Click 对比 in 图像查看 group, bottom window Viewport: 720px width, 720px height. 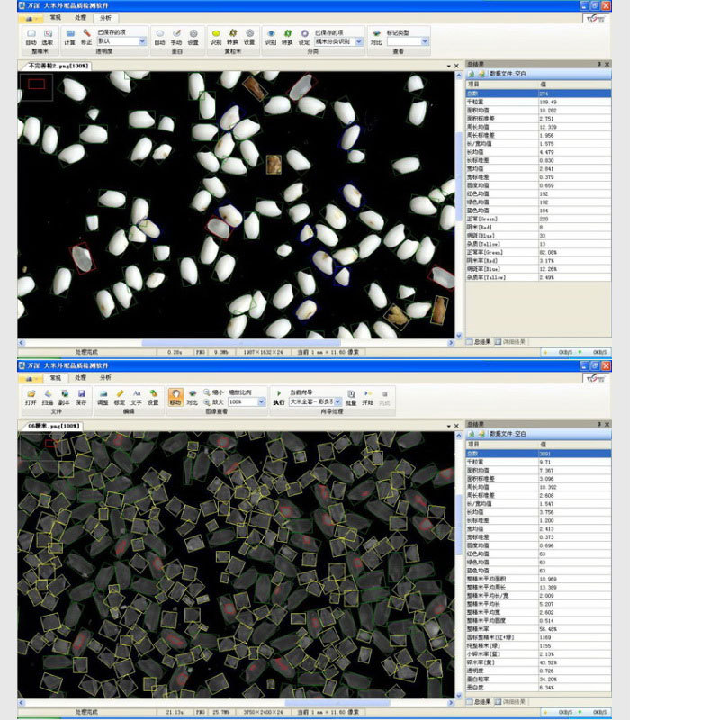(193, 397)
